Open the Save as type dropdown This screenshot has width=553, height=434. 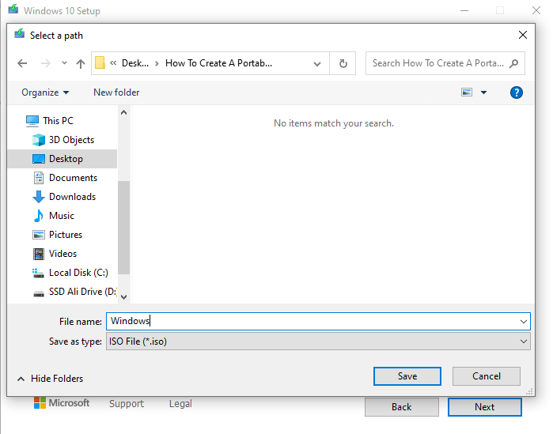click(318, 342)
